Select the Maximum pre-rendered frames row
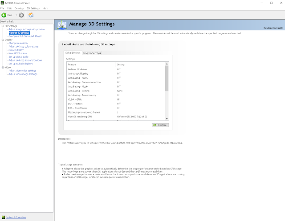Viewport: 285px width, 221px height. click(x=116, y=113)
